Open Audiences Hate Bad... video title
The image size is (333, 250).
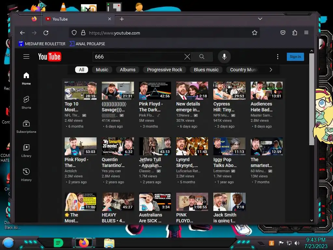pyautogui.click(x=261, y=107)
